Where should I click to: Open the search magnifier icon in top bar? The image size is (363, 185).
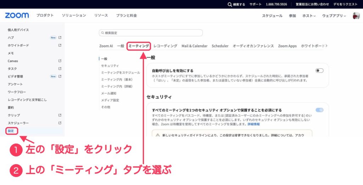[230, 4]
